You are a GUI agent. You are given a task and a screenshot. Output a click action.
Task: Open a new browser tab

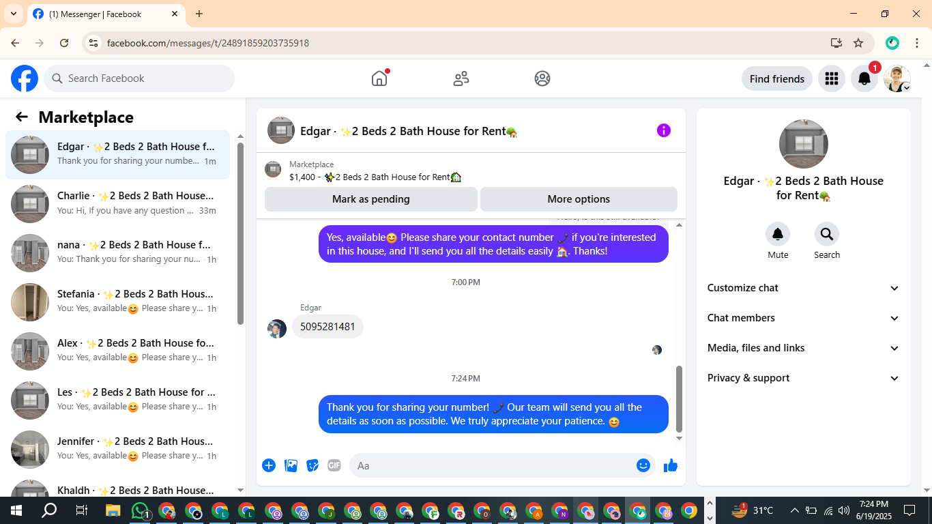point(199,14)
